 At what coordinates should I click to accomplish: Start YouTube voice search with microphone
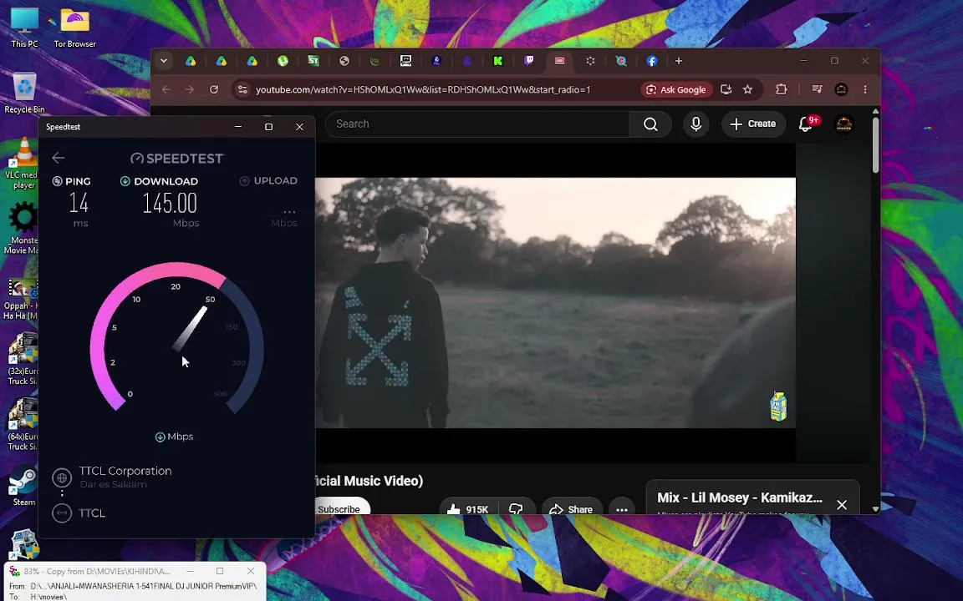coord(695,124)
